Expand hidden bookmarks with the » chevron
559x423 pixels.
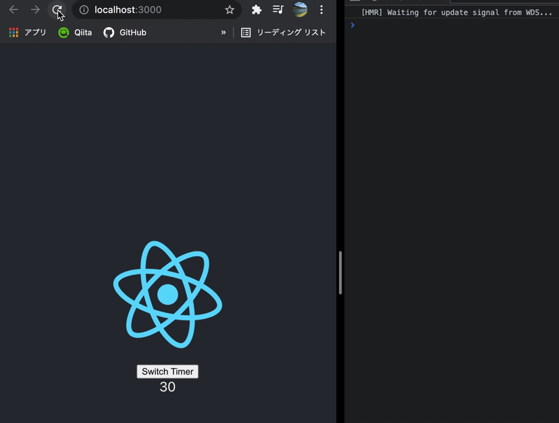(x=223, y=32)
